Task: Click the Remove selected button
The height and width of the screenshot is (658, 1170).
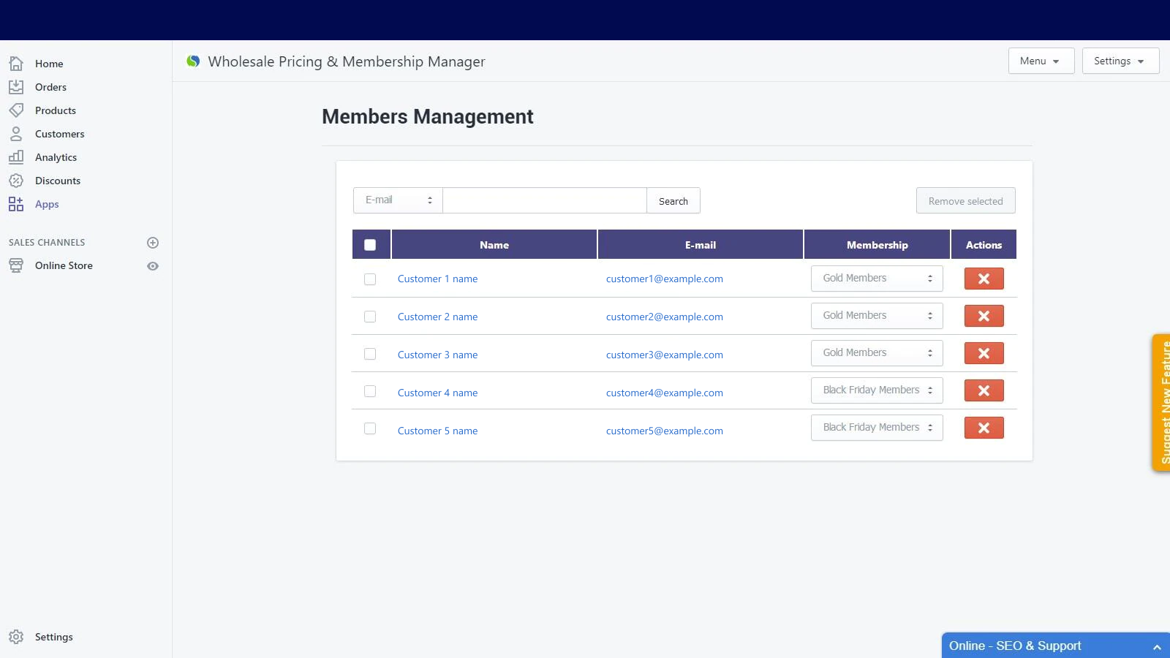Action: [x=965, y=200]
